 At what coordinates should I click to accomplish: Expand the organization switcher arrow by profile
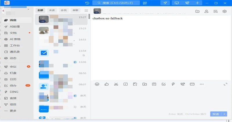point(28,10)
